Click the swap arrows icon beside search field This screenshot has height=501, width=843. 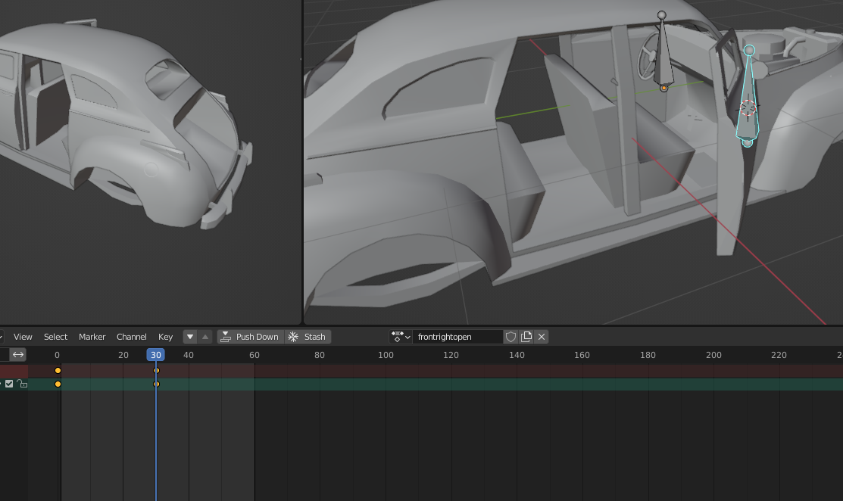tap(18, 354)
